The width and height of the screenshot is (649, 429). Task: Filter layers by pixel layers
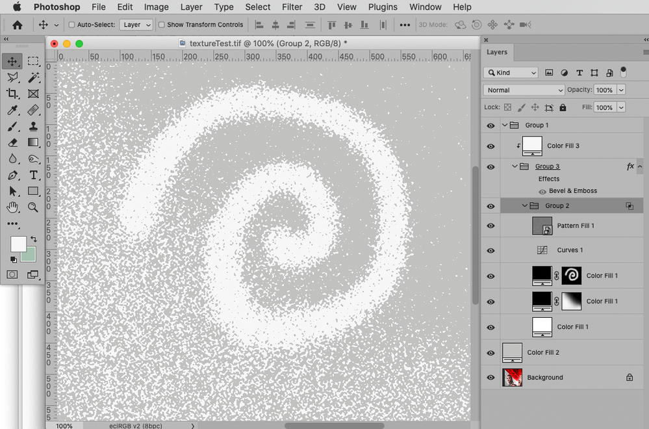pyautogui.click(x=549, y=73)
